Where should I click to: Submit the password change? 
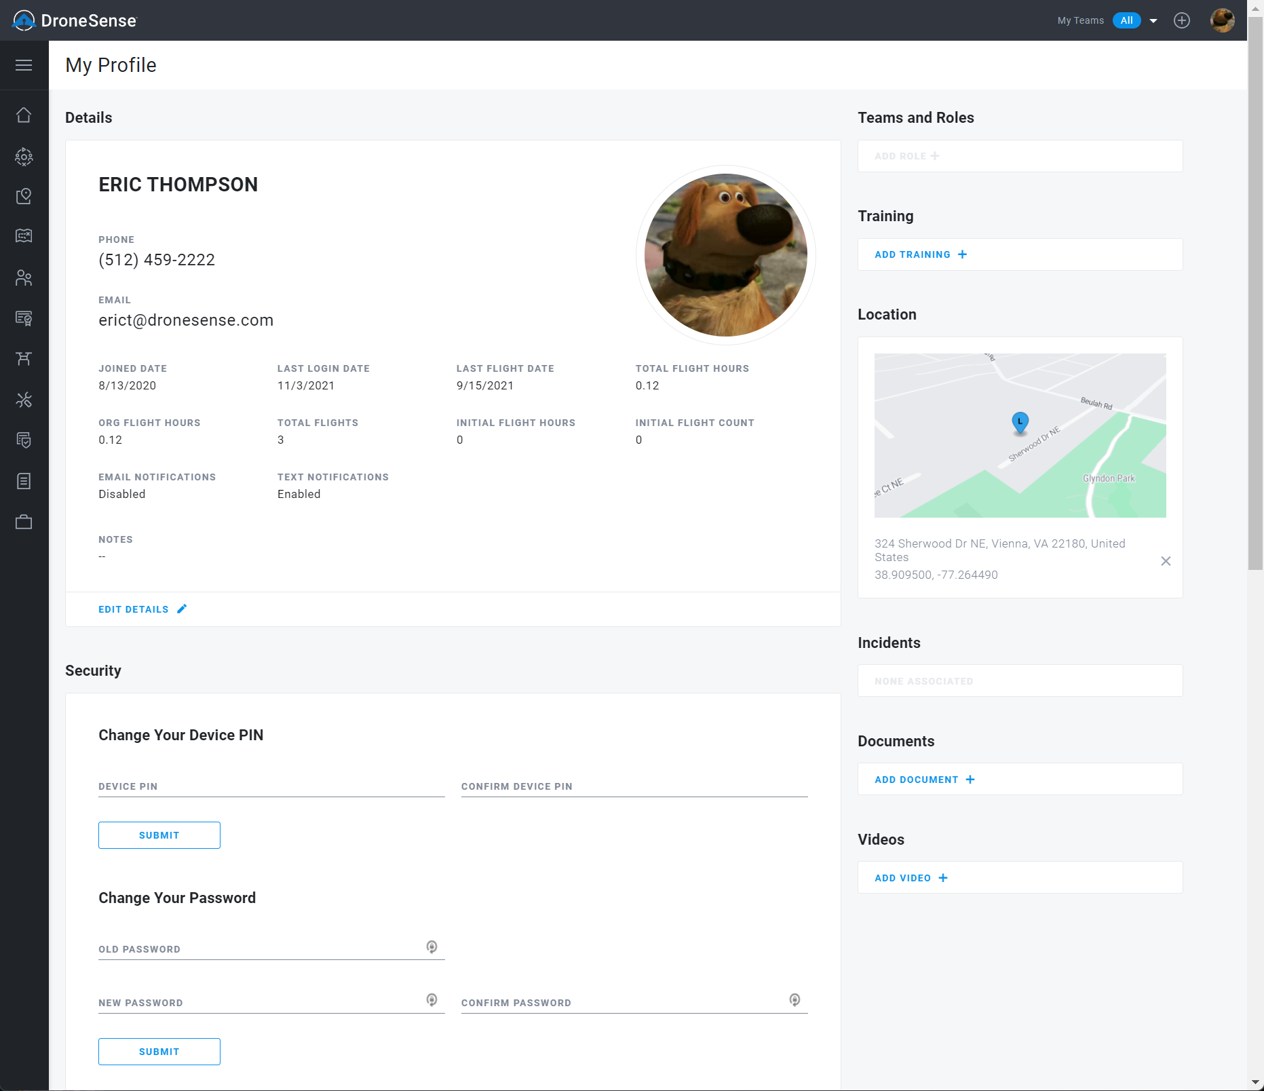click(159, 1052)
